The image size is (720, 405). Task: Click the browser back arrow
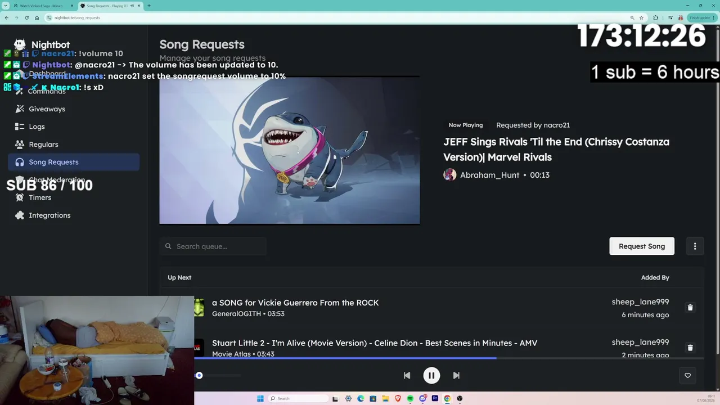coord(6,17)
